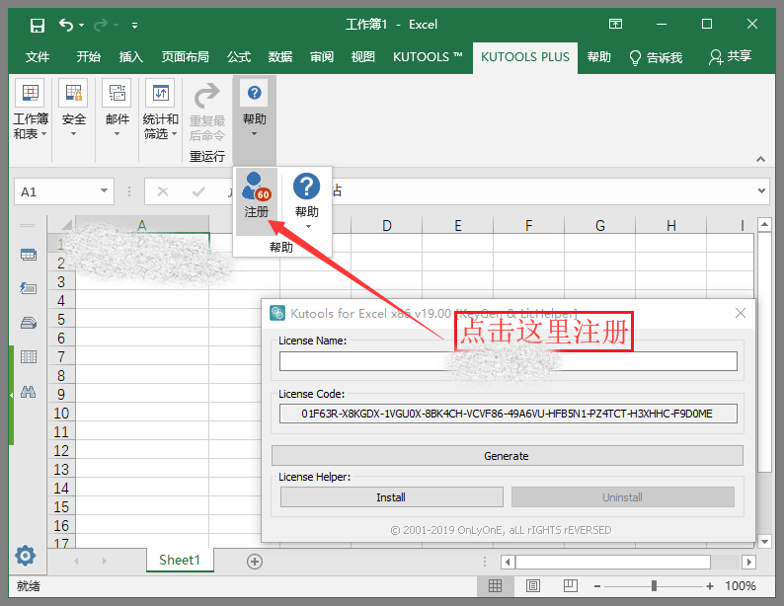Select column D header
This screenshot has width=784, height=606.
click(386, 226)
